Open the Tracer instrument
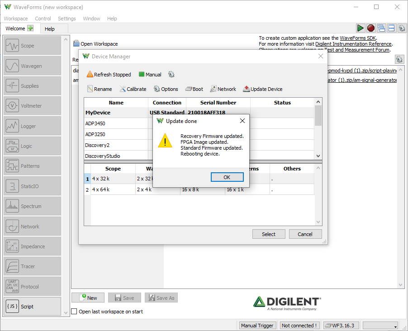This screenshot has width=408, height=331. [x=32, y=266]
